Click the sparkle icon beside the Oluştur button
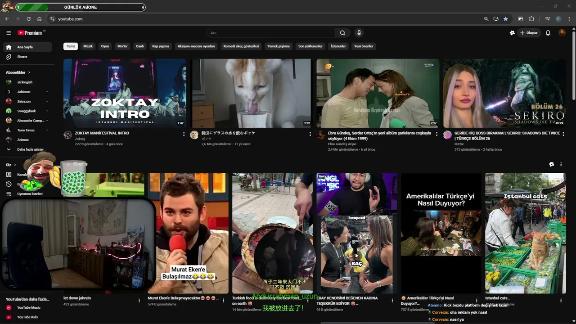This screenshot has height=324, width=576. click(x=512, y=33)
